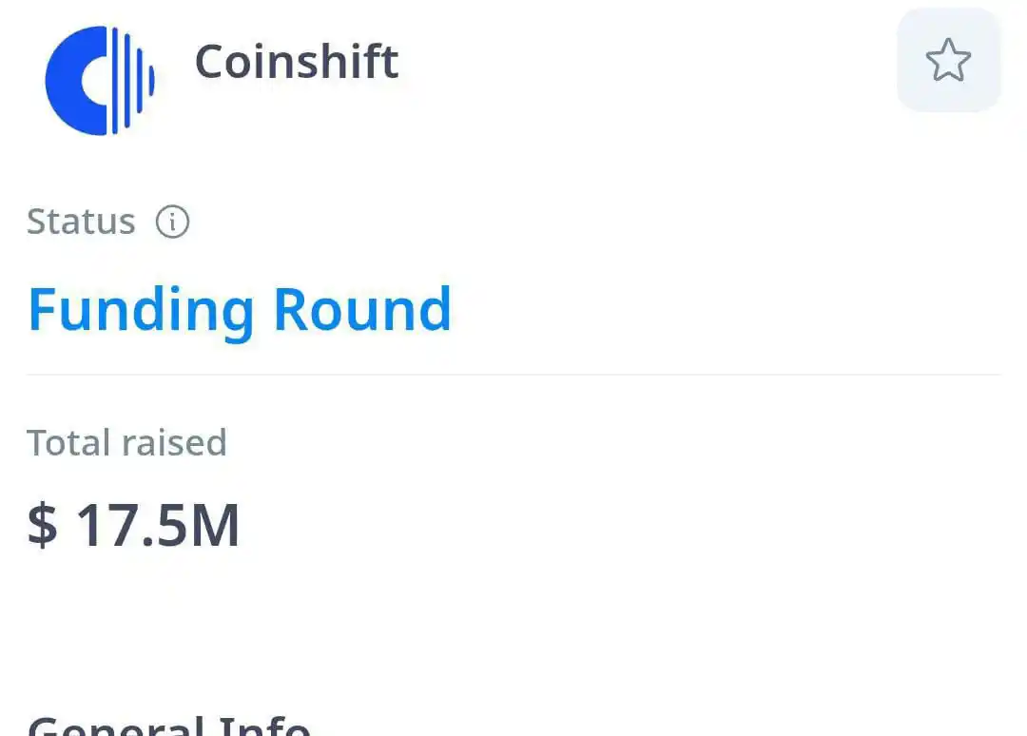Add Coinshift to favorites with star icon
Image resolution: width=1027 pixels, height=736 pixels.
[948, 60]
